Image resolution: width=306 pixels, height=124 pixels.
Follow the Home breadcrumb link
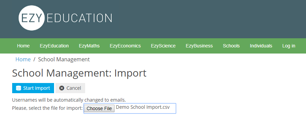click(x=23, y=59)
